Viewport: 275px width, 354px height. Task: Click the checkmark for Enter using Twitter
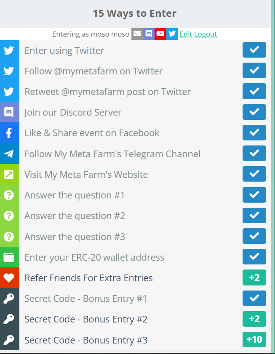point(254,50)
